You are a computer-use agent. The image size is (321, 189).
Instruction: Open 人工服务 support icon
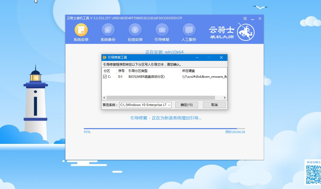point(189,30)
